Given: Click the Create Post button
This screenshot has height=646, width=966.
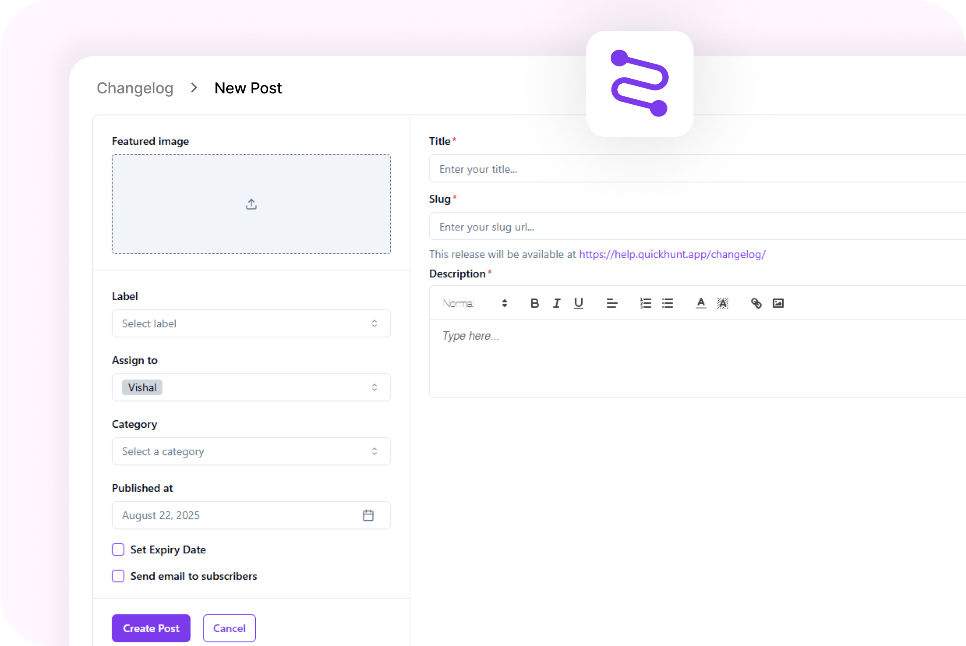Looking at the screenshot, I should pos(151,628).
